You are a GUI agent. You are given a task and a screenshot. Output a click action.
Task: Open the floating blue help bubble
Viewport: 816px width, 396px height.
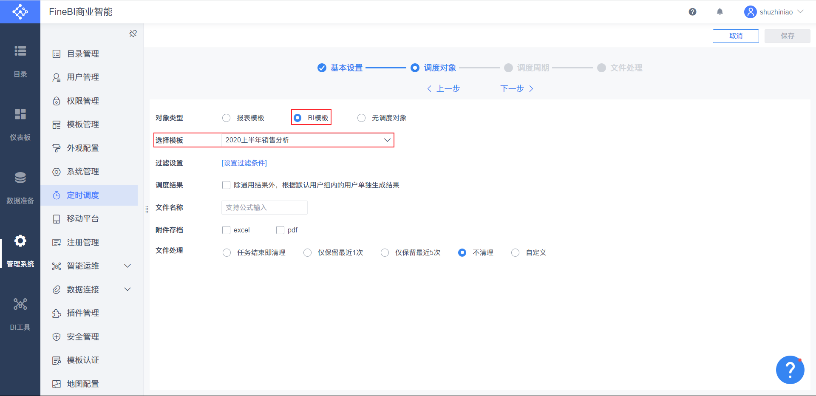point(790,370)
